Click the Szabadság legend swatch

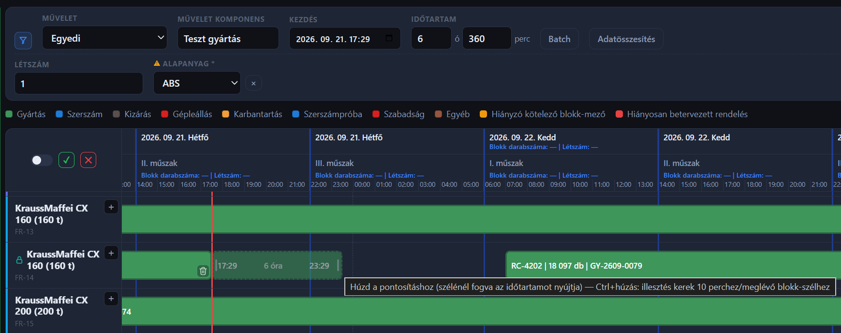[x=376, y=114]
